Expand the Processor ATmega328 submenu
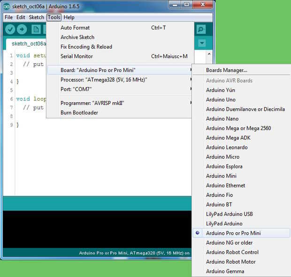This screenshot has height=277, width=291. pyautogui.click(x=120, y=80)
